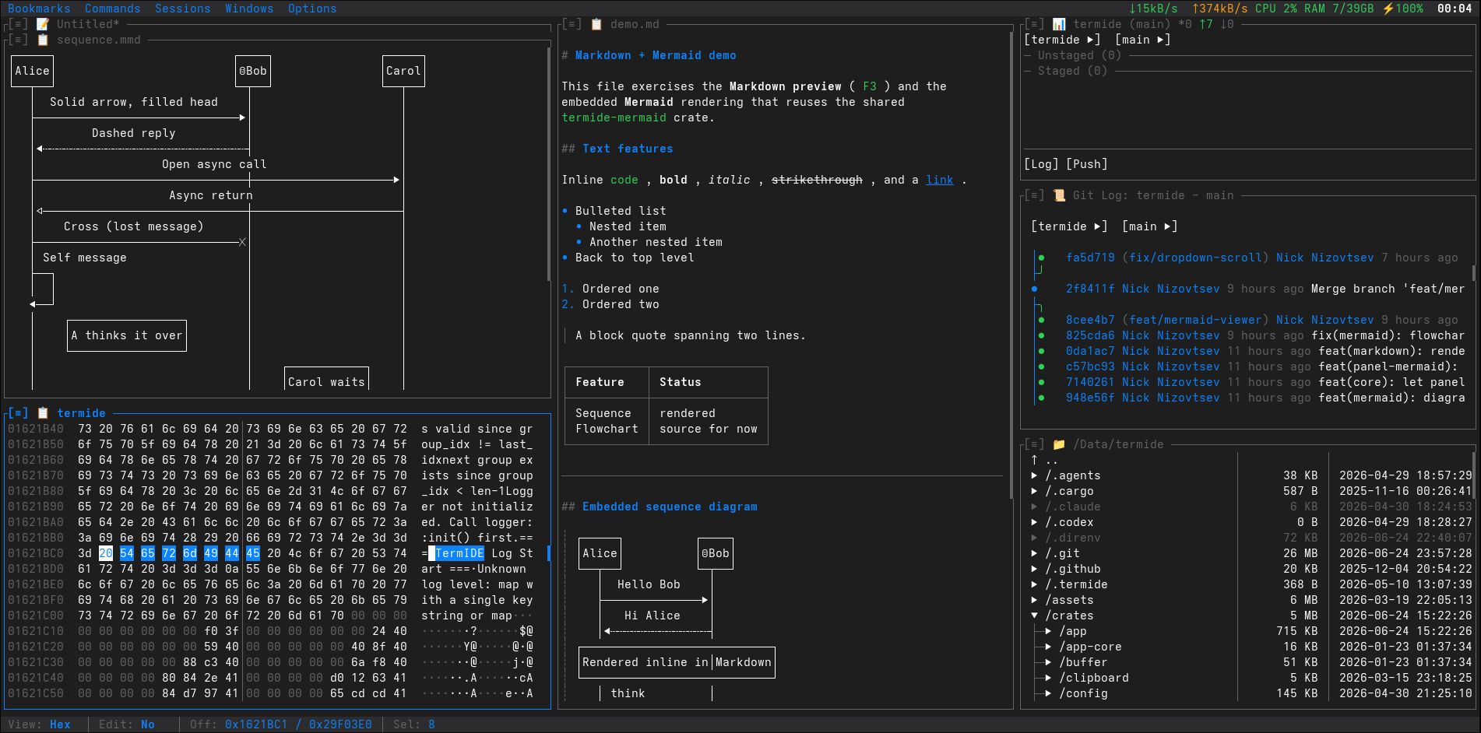Click the sequence.mmd panel scrollbar
This screenshot has height=733, width=1481.
pos(549,164)
